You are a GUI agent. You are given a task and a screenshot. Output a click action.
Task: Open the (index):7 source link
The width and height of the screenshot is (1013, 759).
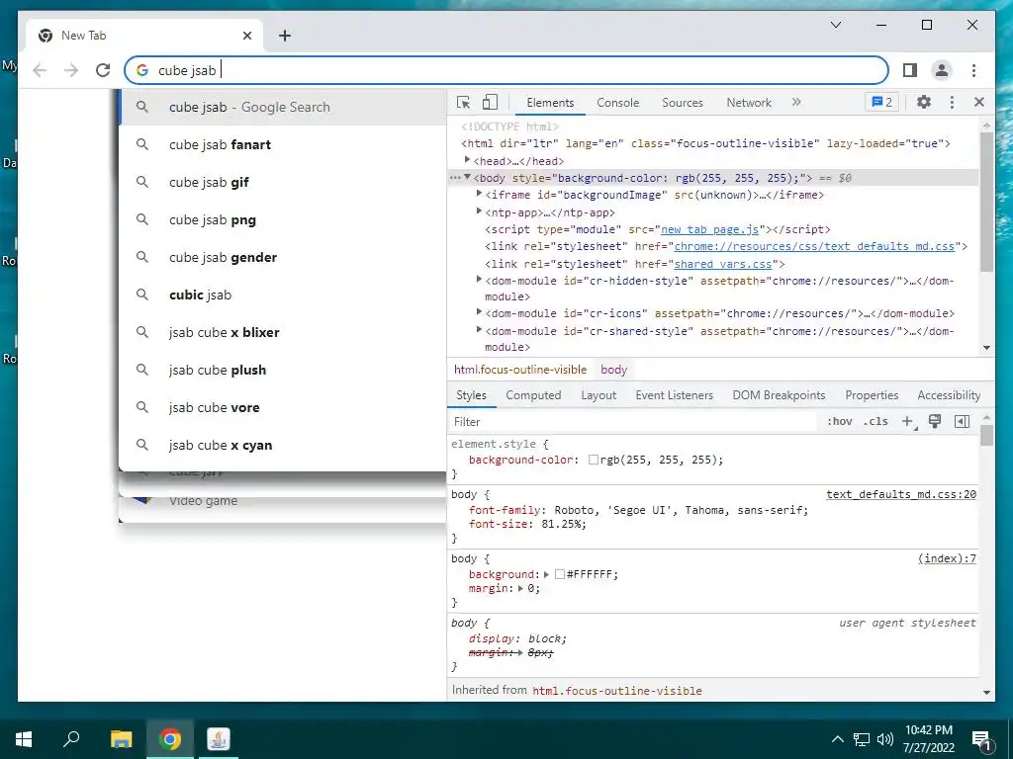947,559
